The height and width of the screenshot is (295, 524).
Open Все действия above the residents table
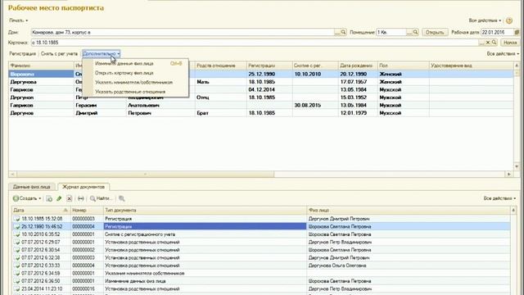click(x=503, y=53)
